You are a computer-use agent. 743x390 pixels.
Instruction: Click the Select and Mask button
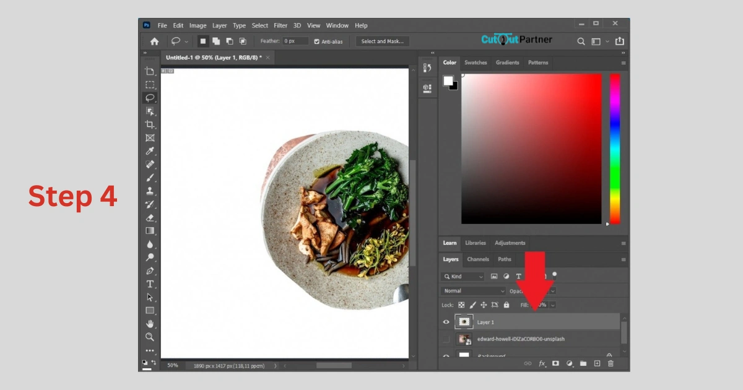click(382, 41)
